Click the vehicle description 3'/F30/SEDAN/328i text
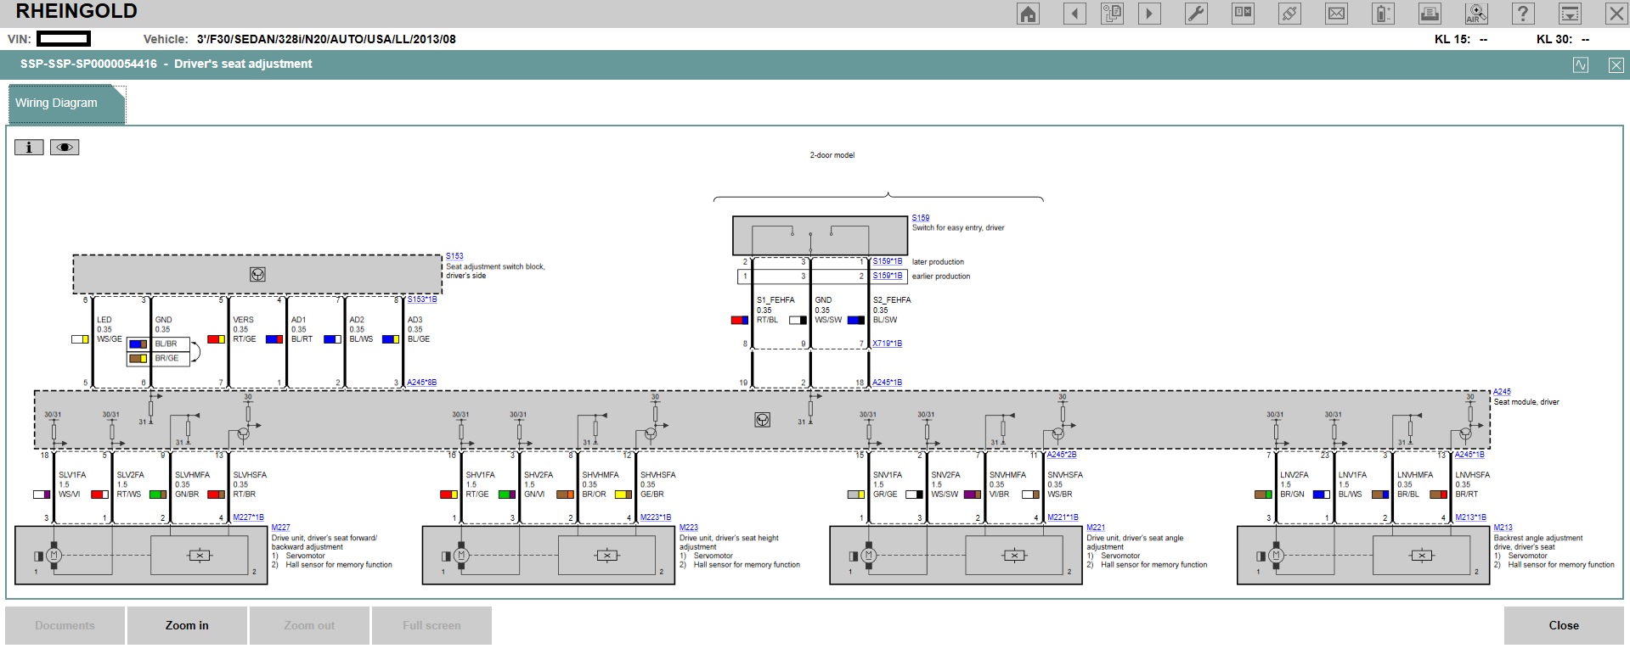 326,39
